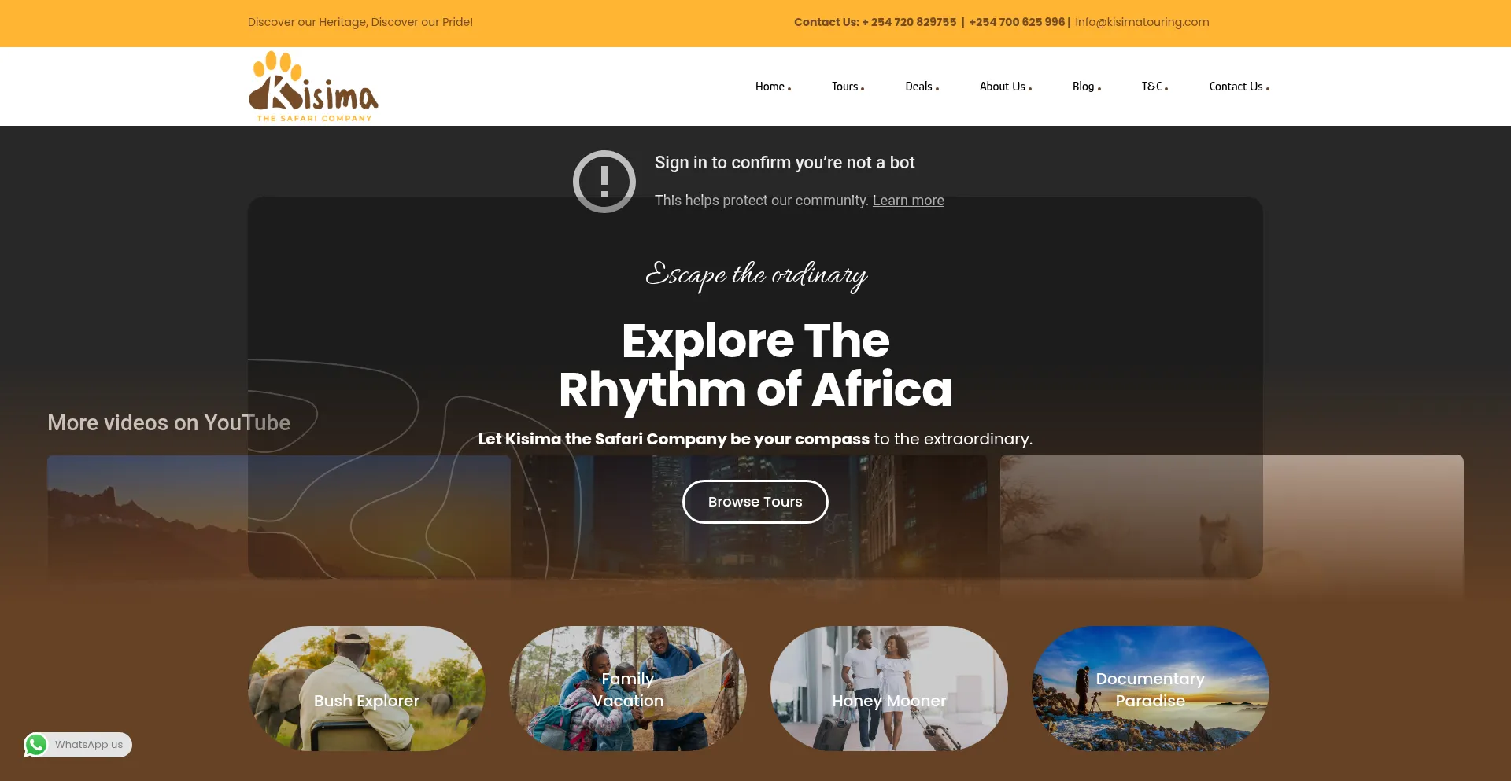Follow the Learn more link
Screen dimensions: 1511x781
[908, 201]
